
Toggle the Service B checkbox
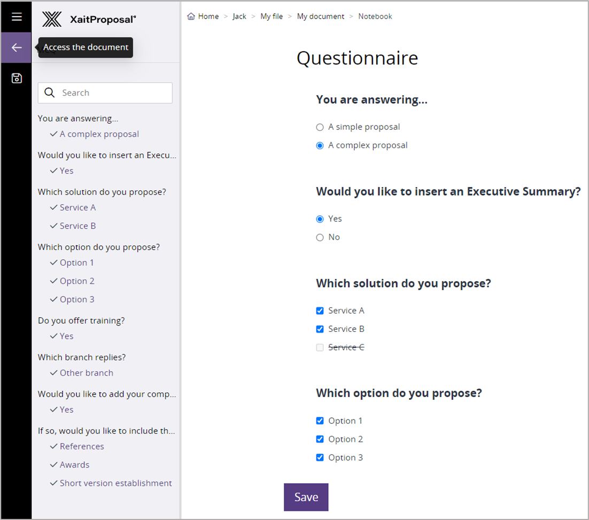[x=320, y=329]
